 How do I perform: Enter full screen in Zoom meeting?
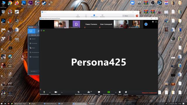[x=156, y=22]
